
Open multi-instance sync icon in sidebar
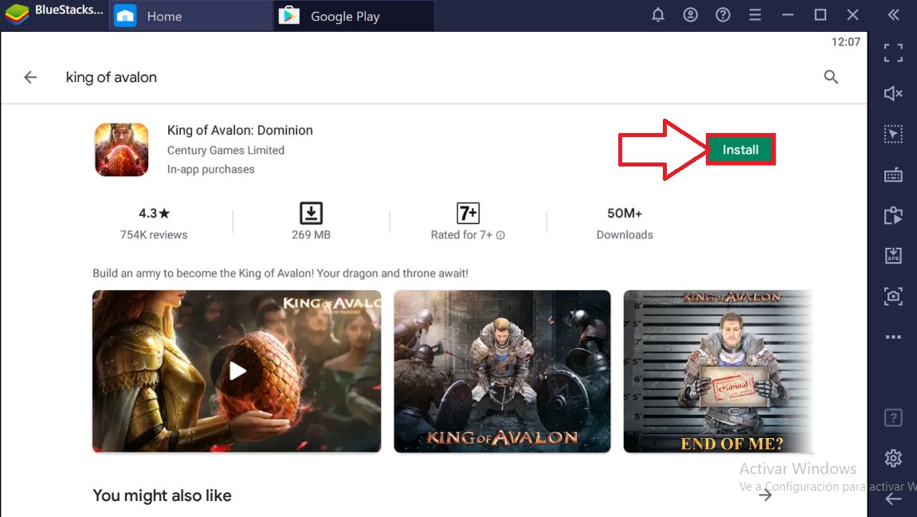[893, 215]
